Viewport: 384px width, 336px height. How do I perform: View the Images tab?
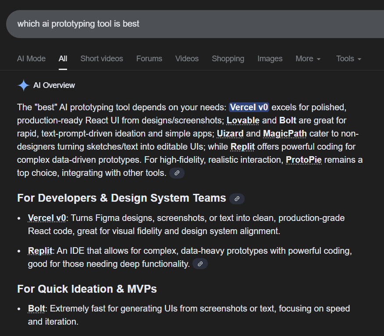270,59
